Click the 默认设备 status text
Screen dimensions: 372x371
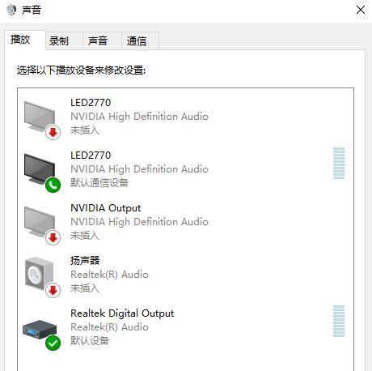(x=90, y=341)
